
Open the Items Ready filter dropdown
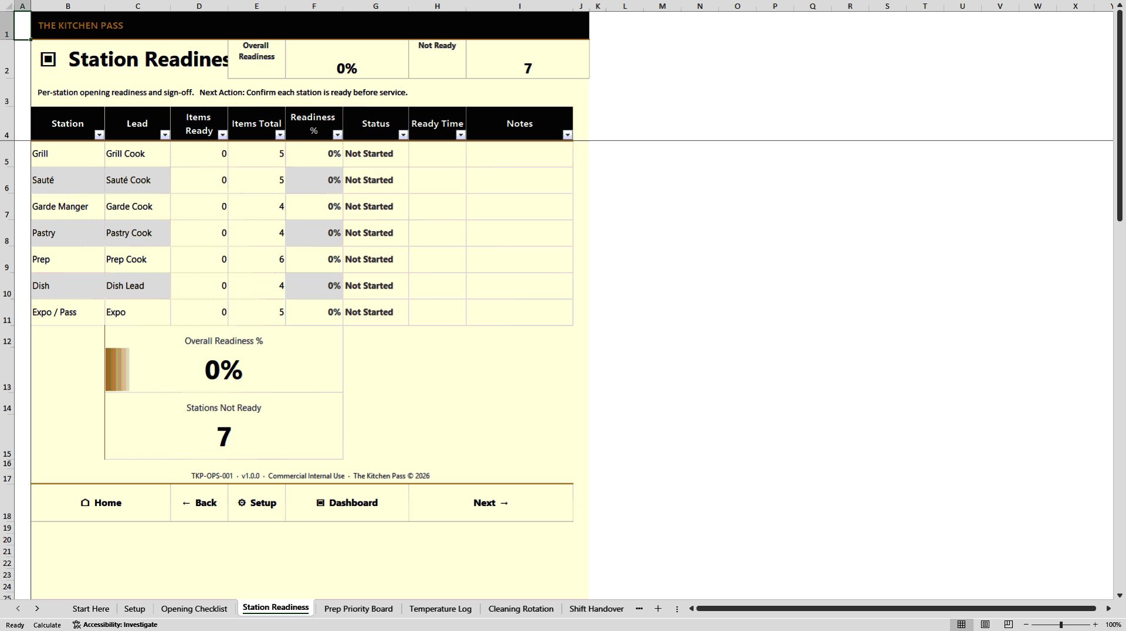click(x=222, y=135)
